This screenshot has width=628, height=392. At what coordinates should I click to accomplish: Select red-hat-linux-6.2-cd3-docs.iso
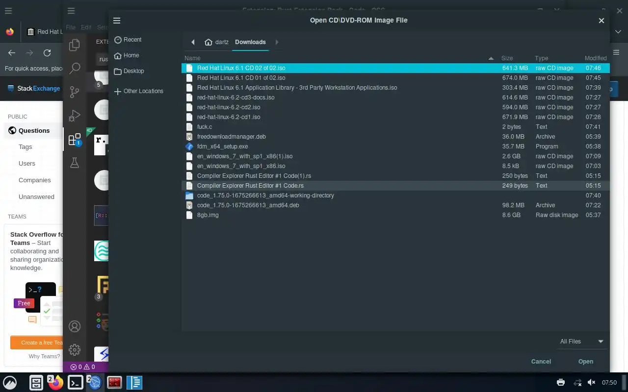[x=395, y=98]
